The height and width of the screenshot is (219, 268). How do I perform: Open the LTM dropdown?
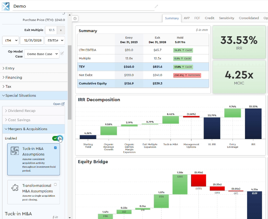tap(10, 41)
